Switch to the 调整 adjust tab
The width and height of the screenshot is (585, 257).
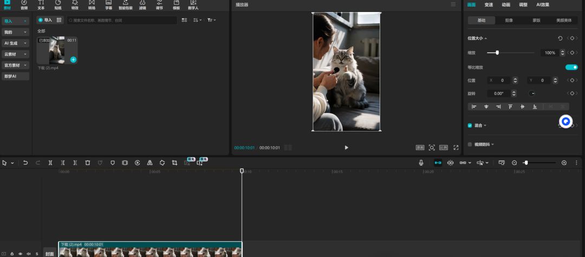pos(523,5)
